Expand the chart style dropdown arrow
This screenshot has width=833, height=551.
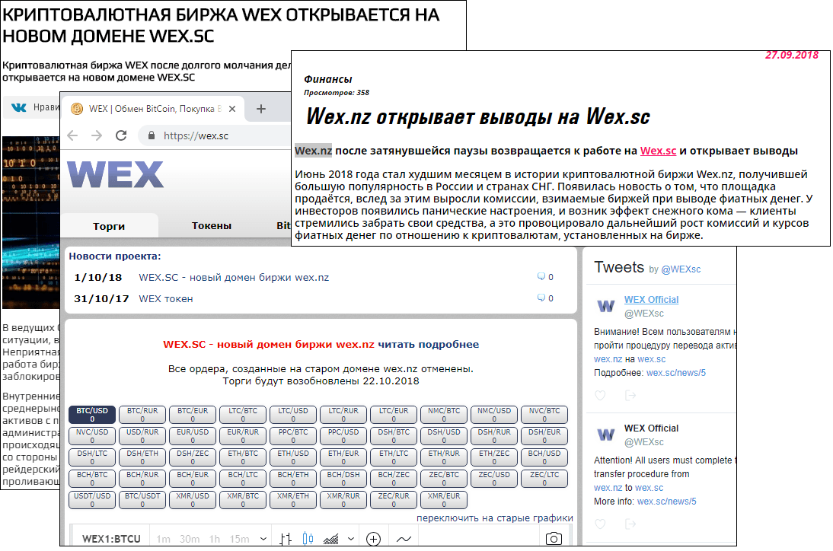350,539
